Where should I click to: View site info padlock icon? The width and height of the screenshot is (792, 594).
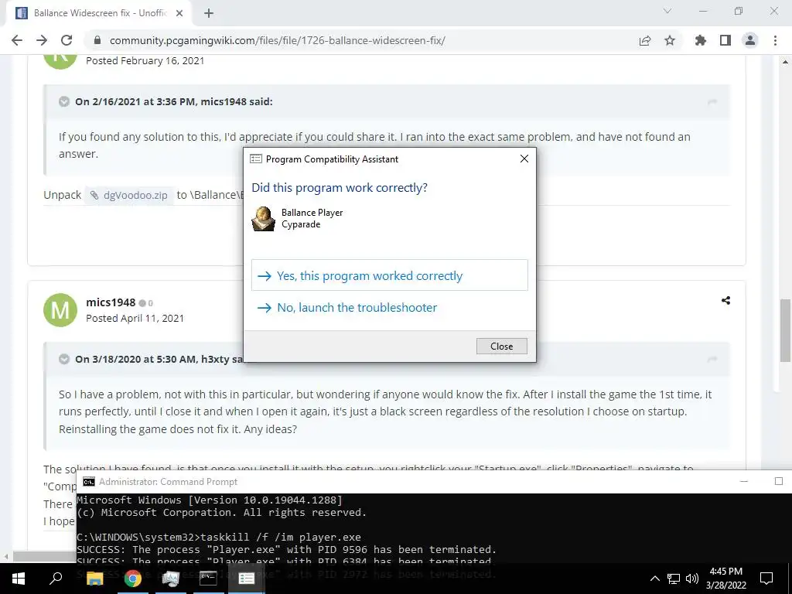coord(97,40)
